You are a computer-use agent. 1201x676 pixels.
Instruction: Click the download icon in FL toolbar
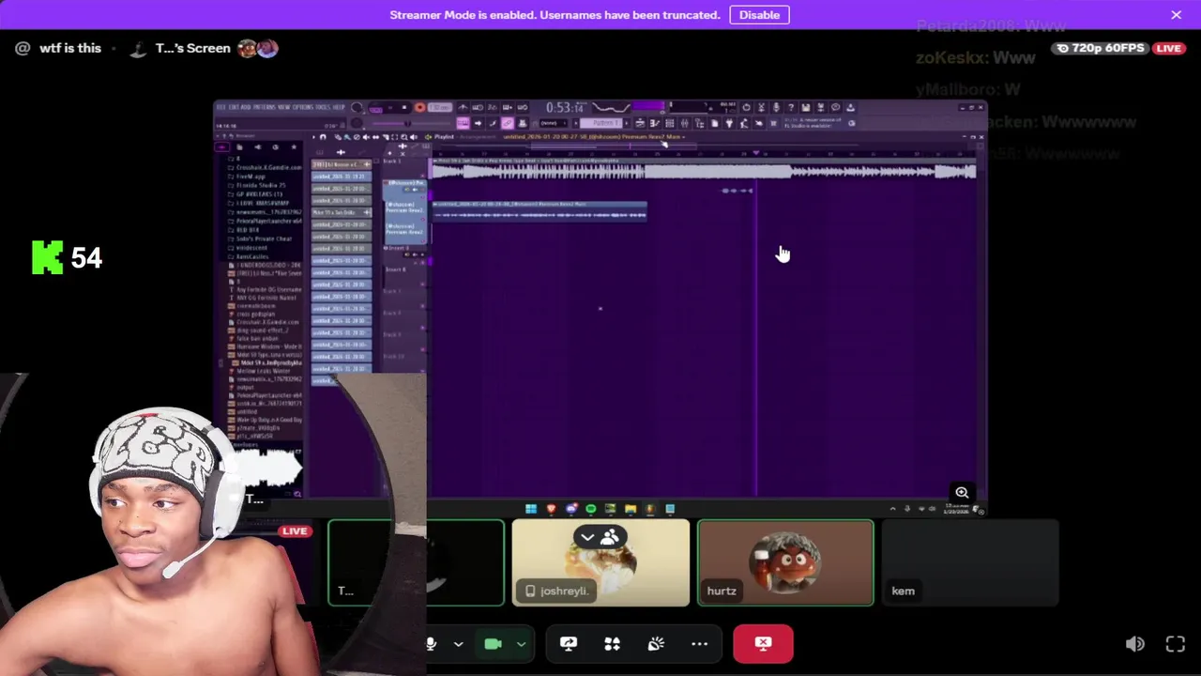click(x=851, y=107)
